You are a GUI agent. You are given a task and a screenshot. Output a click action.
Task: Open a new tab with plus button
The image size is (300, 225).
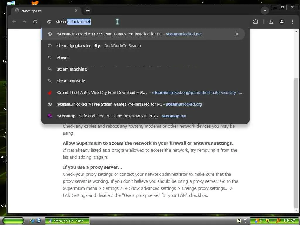88,11
